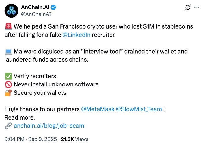202x146 pixels.
Task: Click the AnChain.AI profile avatar
Action: (x=10, y=10)
